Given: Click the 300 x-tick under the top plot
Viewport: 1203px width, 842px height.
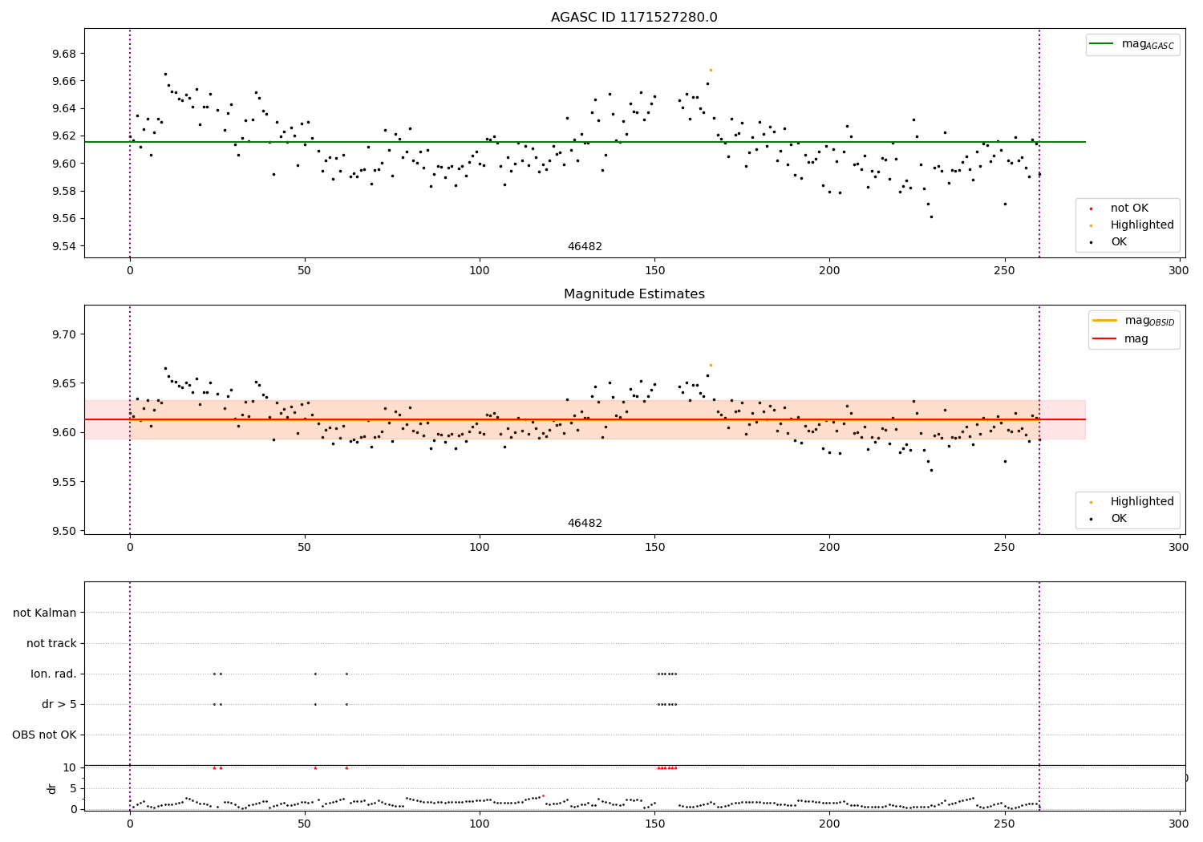Looking at the screenshot, I should click(1179, 271).
